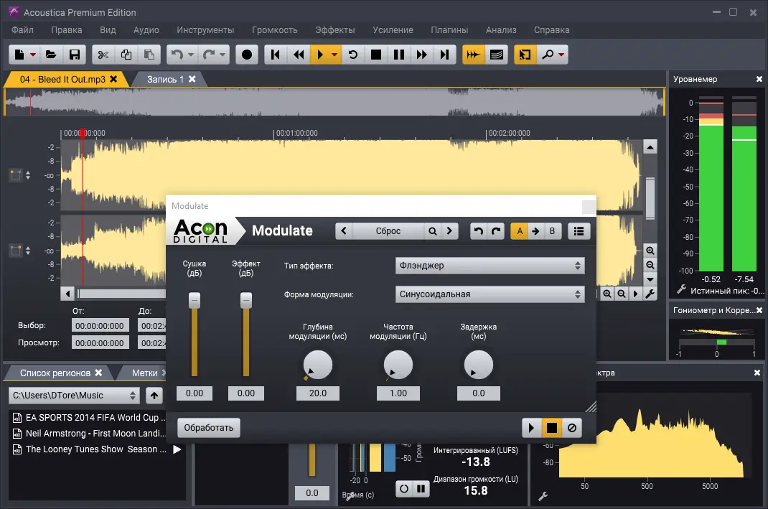Switch to Запись 1 tab
The width and height of the screenshot is (768, 509).
coord(165,80)
